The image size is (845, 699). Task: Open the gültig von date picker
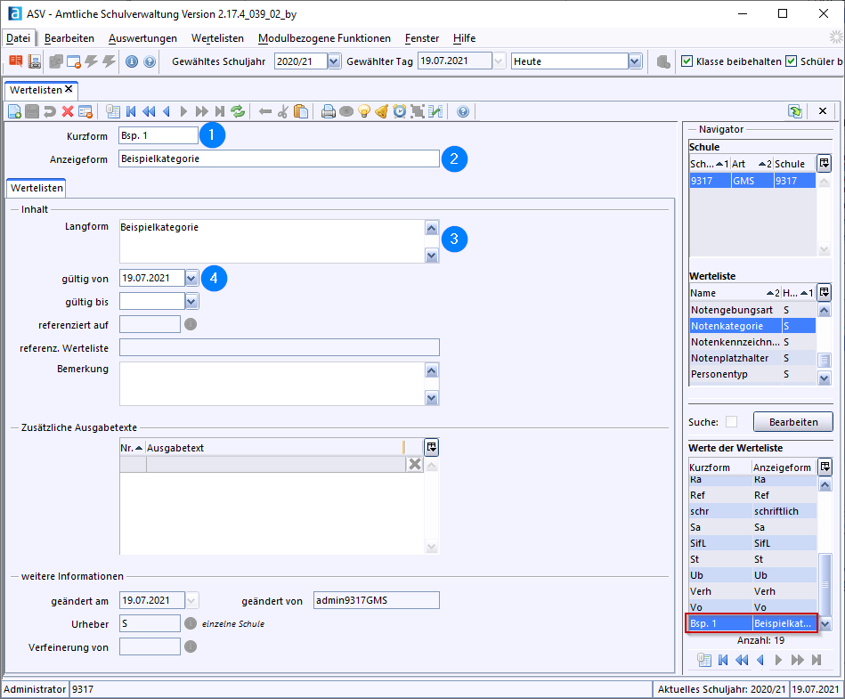click(191, 278)
